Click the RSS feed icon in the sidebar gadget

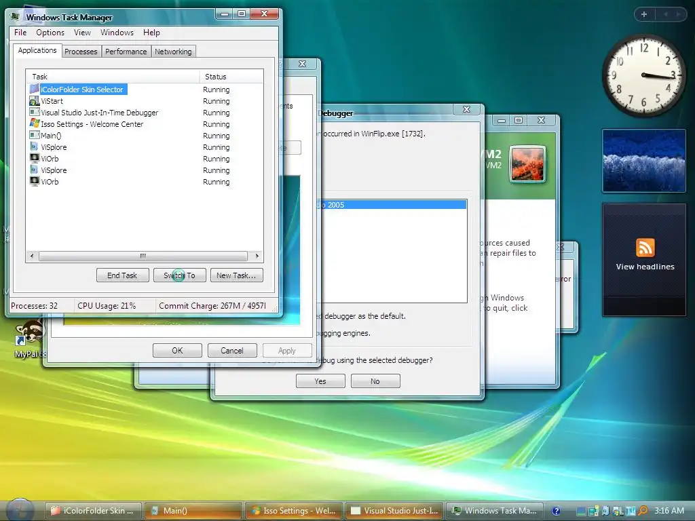point(645,248)
